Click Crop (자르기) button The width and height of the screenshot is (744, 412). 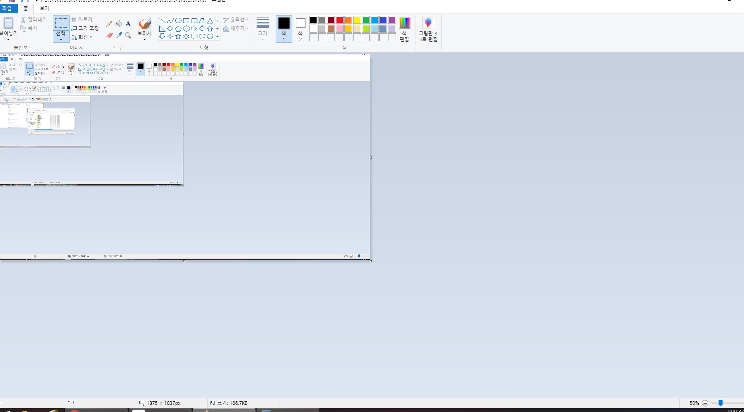click(x=82, y=19)
